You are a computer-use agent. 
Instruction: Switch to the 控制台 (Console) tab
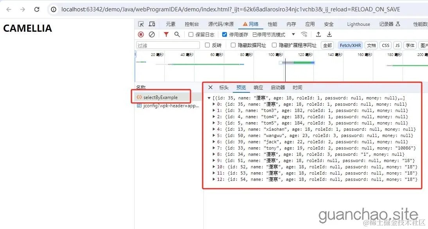pyautogui.click(x=192, y=24)
